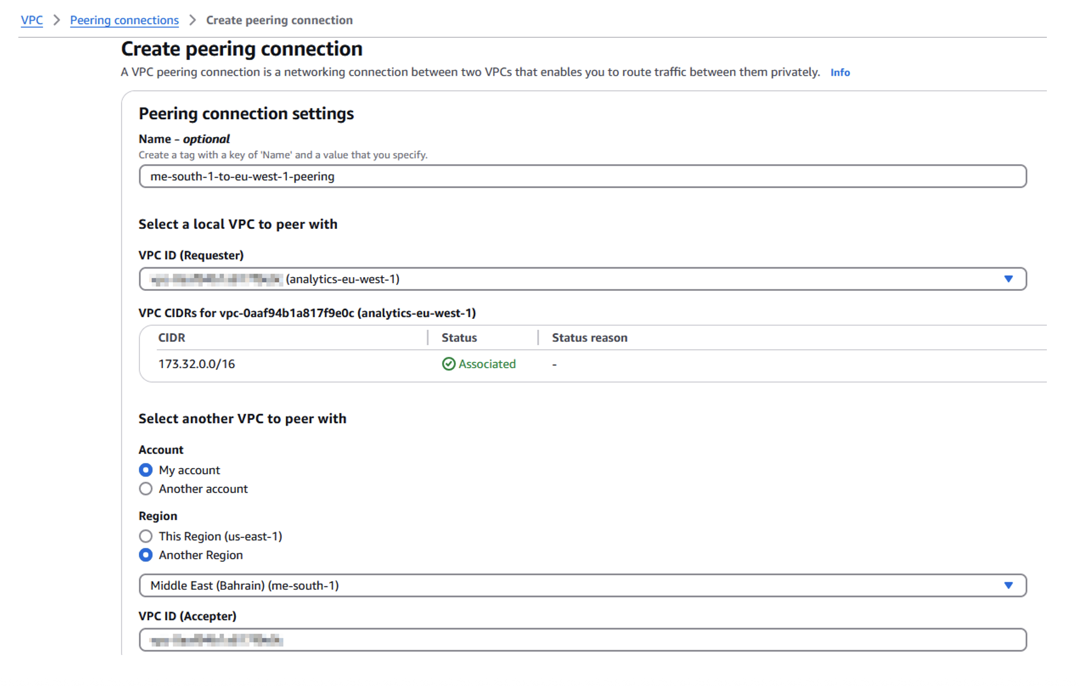The height and width of the screenshot is (686, 1079).
Task: Click the VPC ID (Accepter) input field
Action: pyautogui.click(x=582, y=640)
